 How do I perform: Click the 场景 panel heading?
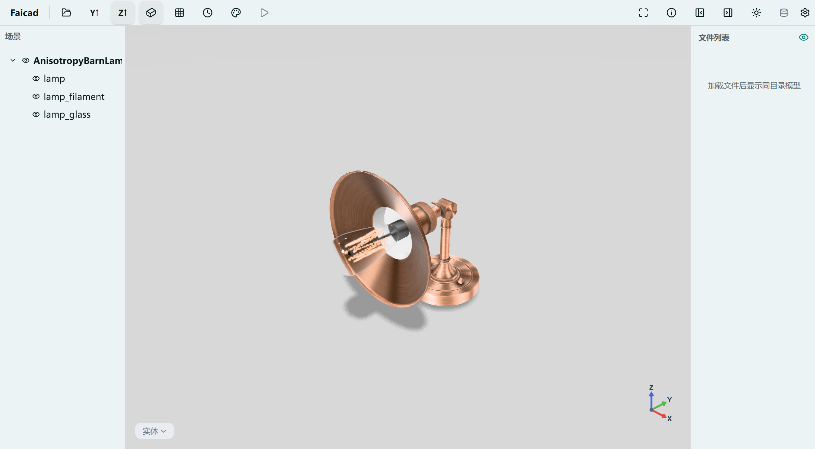(x=13, y=36)
